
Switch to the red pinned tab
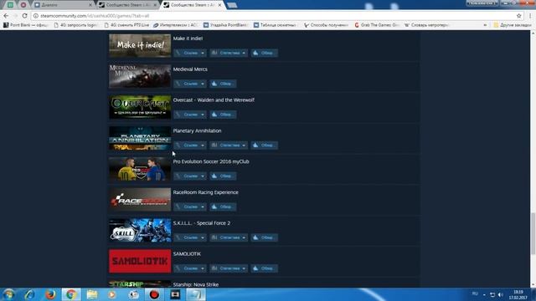pyautogui.click(x=23, y=5)
